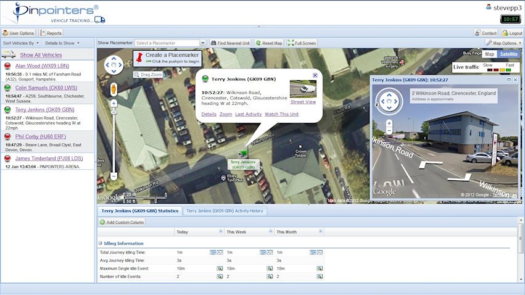
Task: Inspect This Week Number of Idle Events magnifier
Action: point(270,276)
